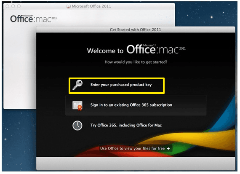The image size is (240, 174).
Task: Click the certificate icon for Office 365 sign-in
Action: pyautogui.click(x=77, y=106)
